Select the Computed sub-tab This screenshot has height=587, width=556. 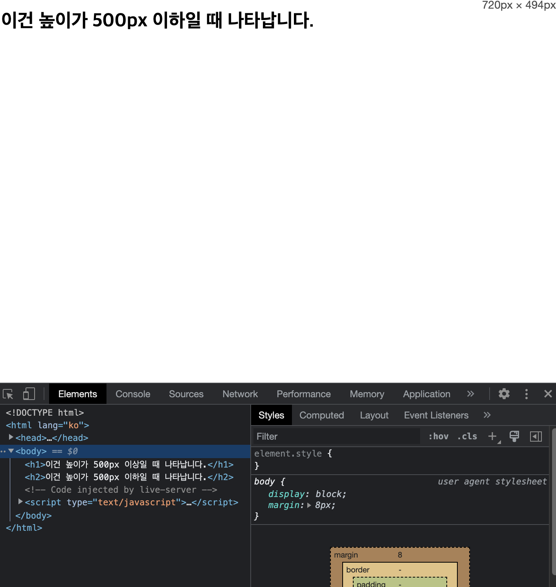click(322, 415)
